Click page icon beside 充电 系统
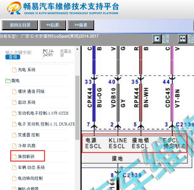194x190 pixels. pyautogui.click(x=14, y=70)
